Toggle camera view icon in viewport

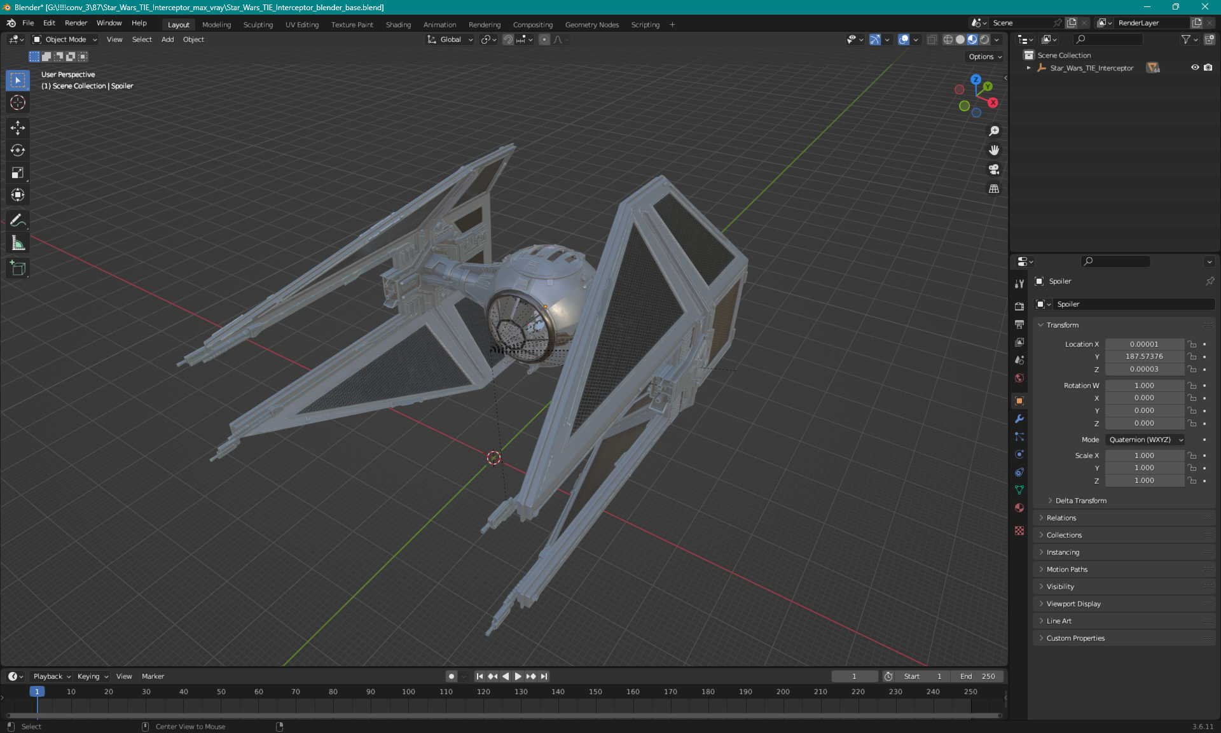[x=994, y=169]
